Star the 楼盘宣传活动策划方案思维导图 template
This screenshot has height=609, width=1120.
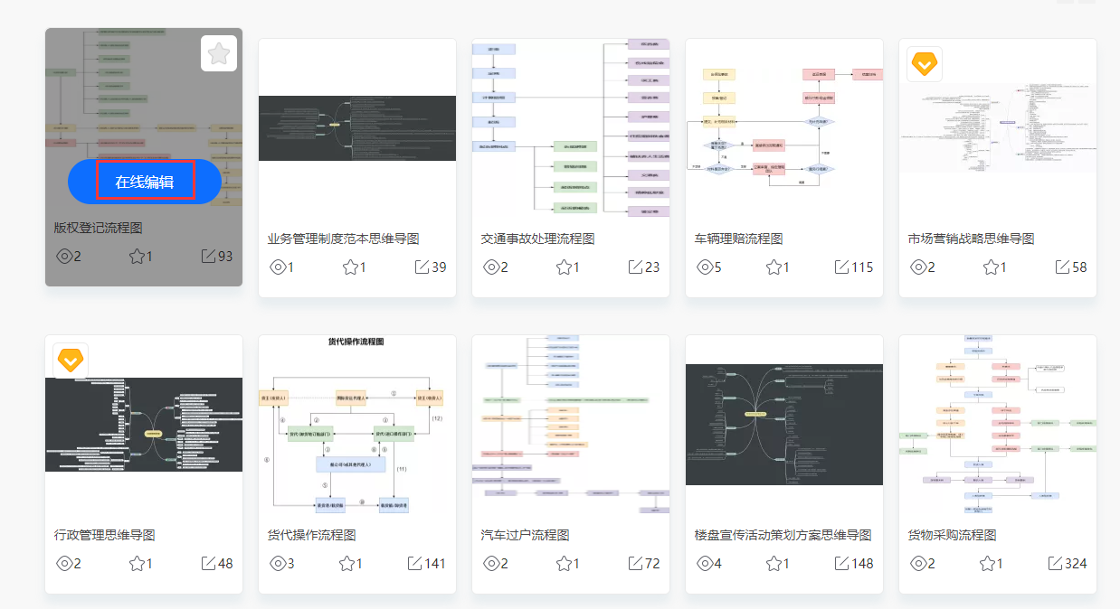click(774, 563)
